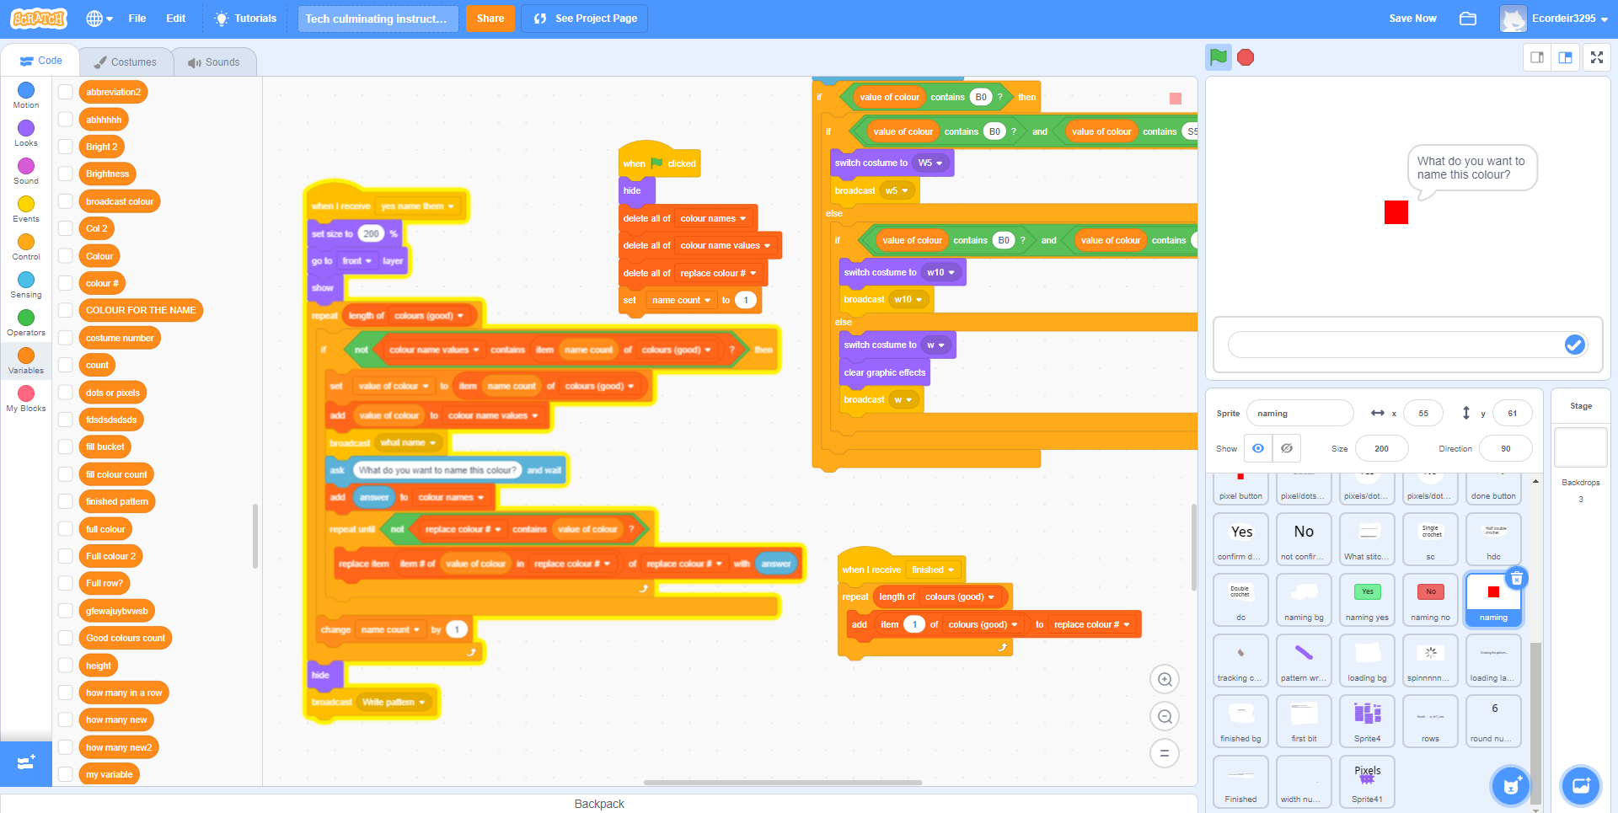Image resolution: width=1618 pixels, height=813 pixels.
Task: Open the Ecordeir3295 account menu
Action: [x=1554, y=19]
